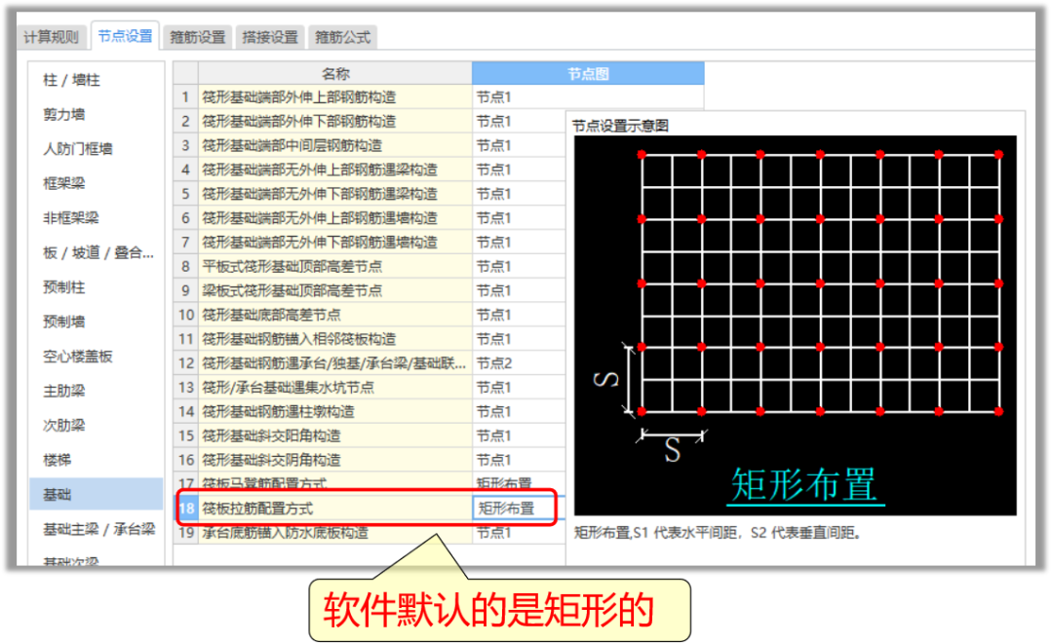This screenshot has height=643, width=1053.
Task: Select row 筏形基础钢筋锚入相邻筏板构造
Action: pos(335,339)
